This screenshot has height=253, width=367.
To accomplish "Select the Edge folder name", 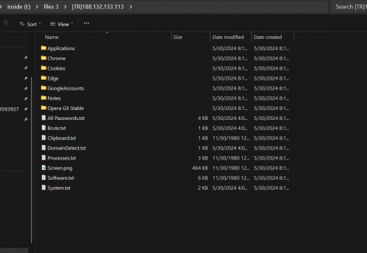I will [53, 78].
